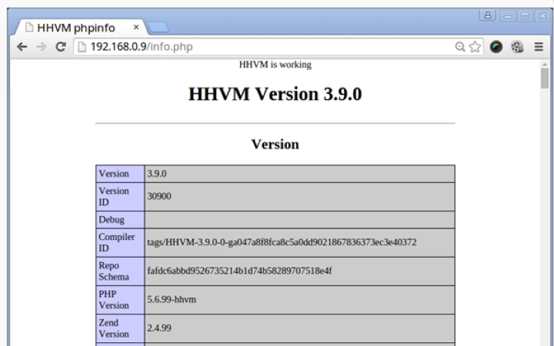Image resolution: width=554 pixels, height=346 pixels.
Task: Click the 'PHP Version' row label
Action: click(114, 300)
